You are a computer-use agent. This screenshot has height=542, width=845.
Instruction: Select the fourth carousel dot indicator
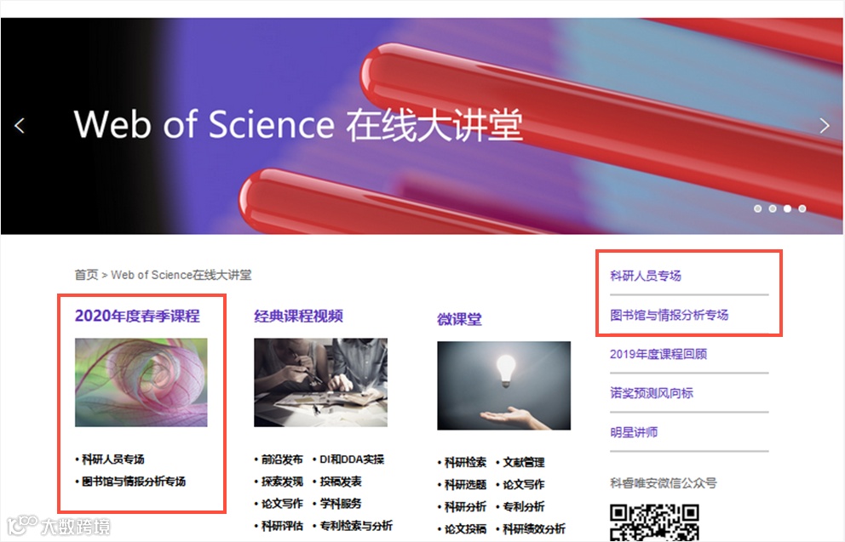coord(802,208)
